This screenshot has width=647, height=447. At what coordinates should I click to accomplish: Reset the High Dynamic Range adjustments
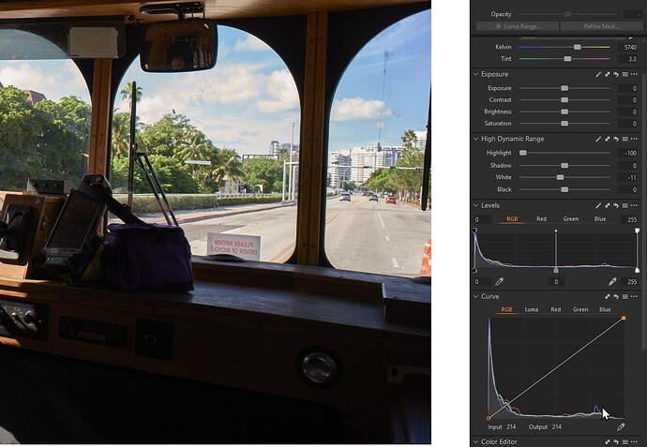(x=616, y=139)
